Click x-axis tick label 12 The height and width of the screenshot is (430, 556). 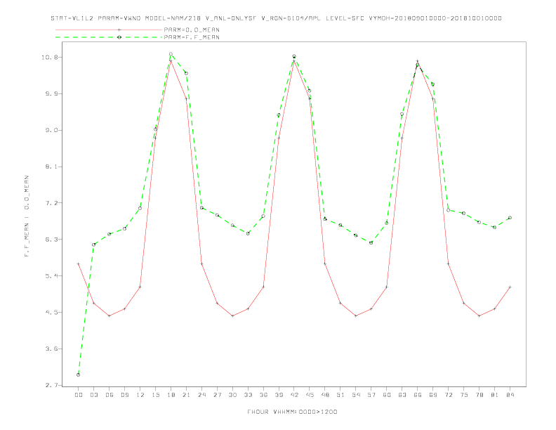point(140,395)
